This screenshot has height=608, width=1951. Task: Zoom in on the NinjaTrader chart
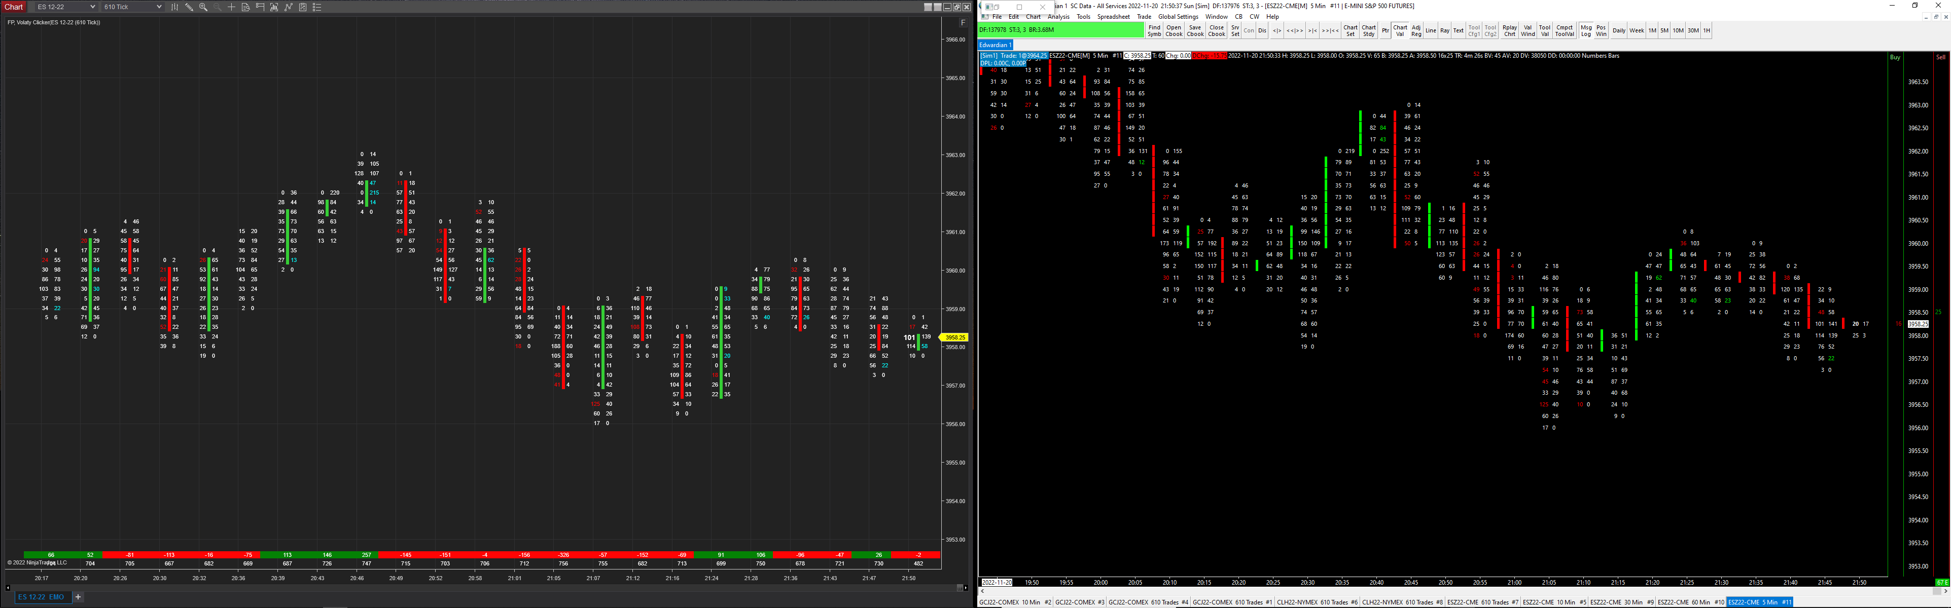(x=203, y=7)
